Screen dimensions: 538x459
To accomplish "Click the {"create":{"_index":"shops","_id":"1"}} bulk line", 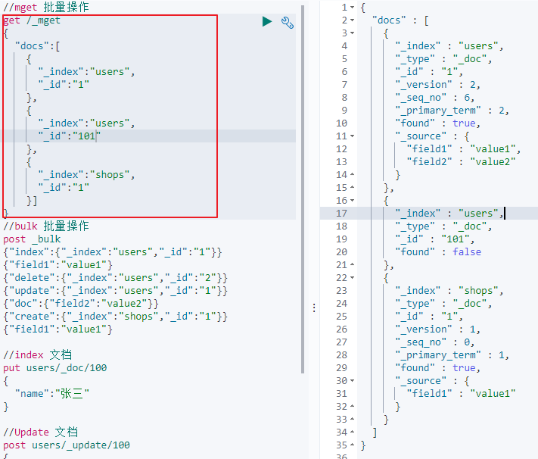I will point(115,317).
